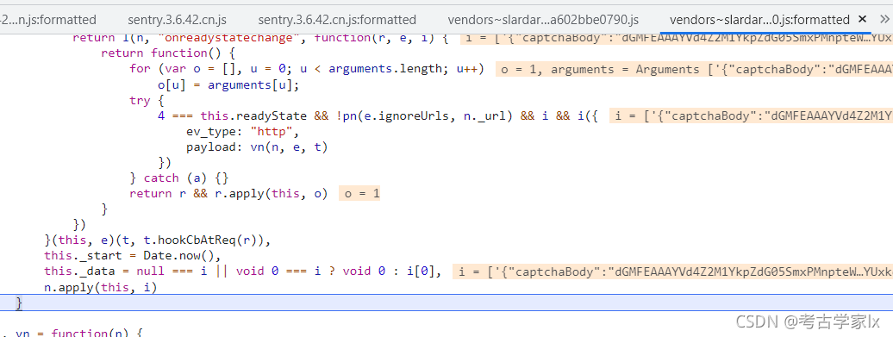Show more tabs overflow chevron
This screenshot has height=337, width=893.
[x=884, y=19]
